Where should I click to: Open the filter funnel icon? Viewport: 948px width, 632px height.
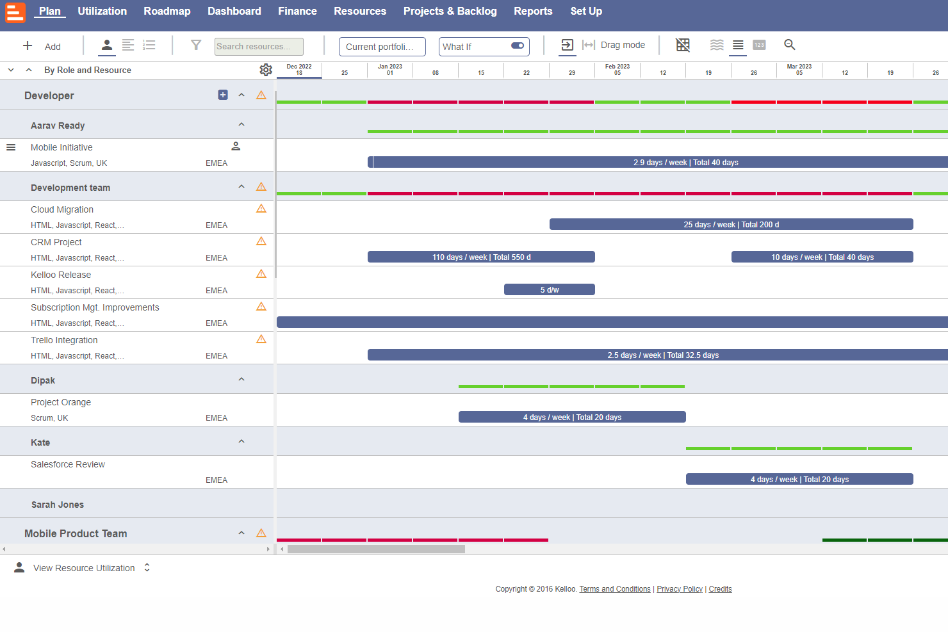pos(196,45)
